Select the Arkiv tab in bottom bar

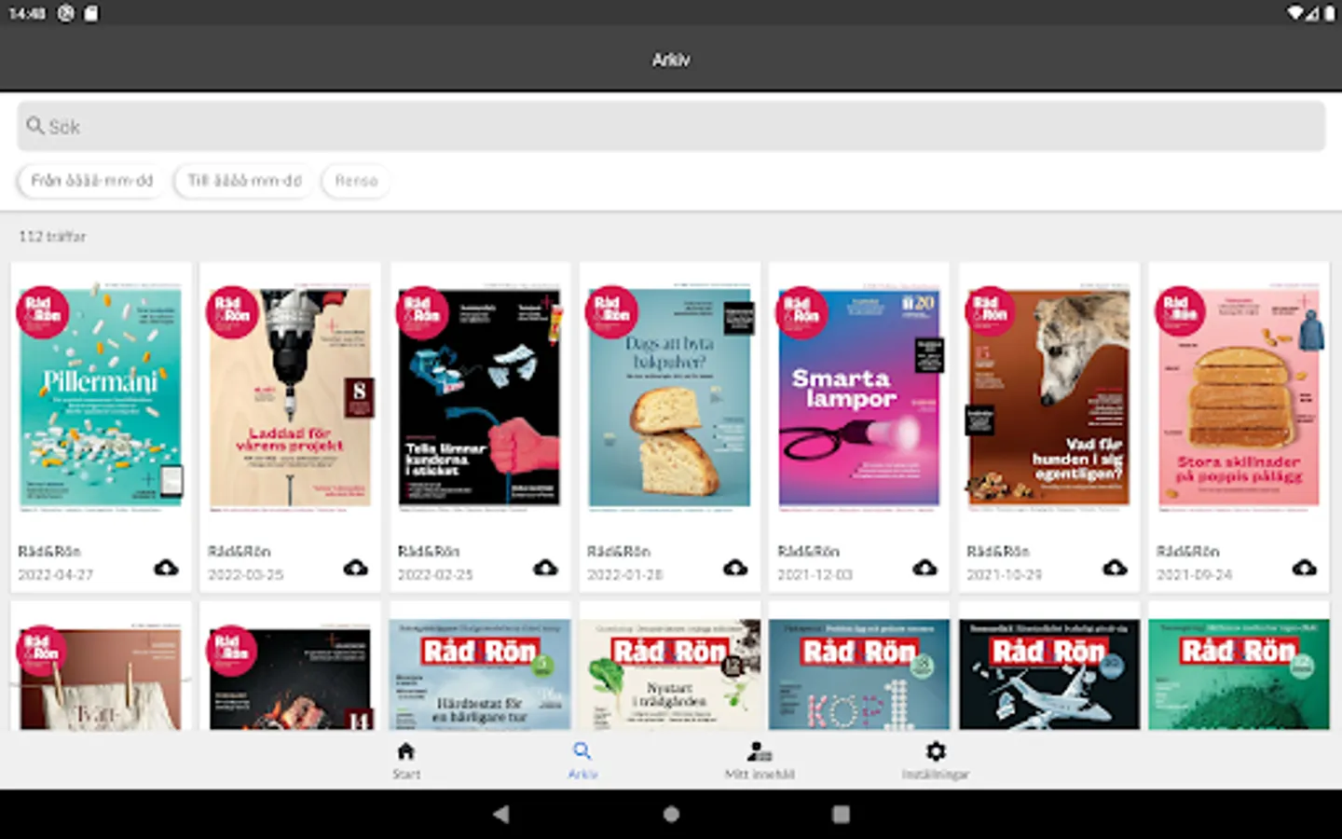click(582, 761)
